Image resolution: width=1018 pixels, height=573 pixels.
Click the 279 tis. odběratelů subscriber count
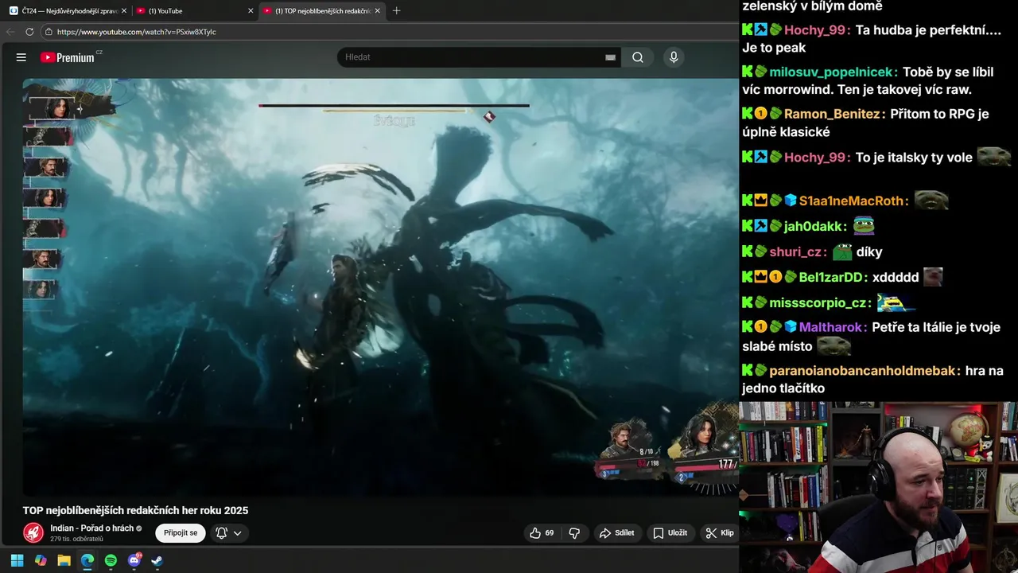click(76, 539)
